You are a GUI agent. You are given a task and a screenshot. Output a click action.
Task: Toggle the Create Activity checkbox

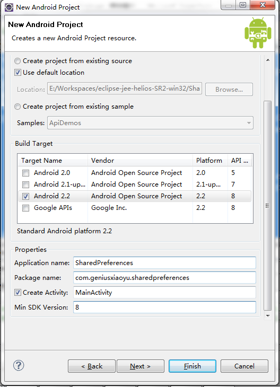17,293
